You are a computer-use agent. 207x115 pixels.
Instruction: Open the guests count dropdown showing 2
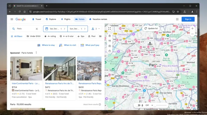click(x=95, y=29)
